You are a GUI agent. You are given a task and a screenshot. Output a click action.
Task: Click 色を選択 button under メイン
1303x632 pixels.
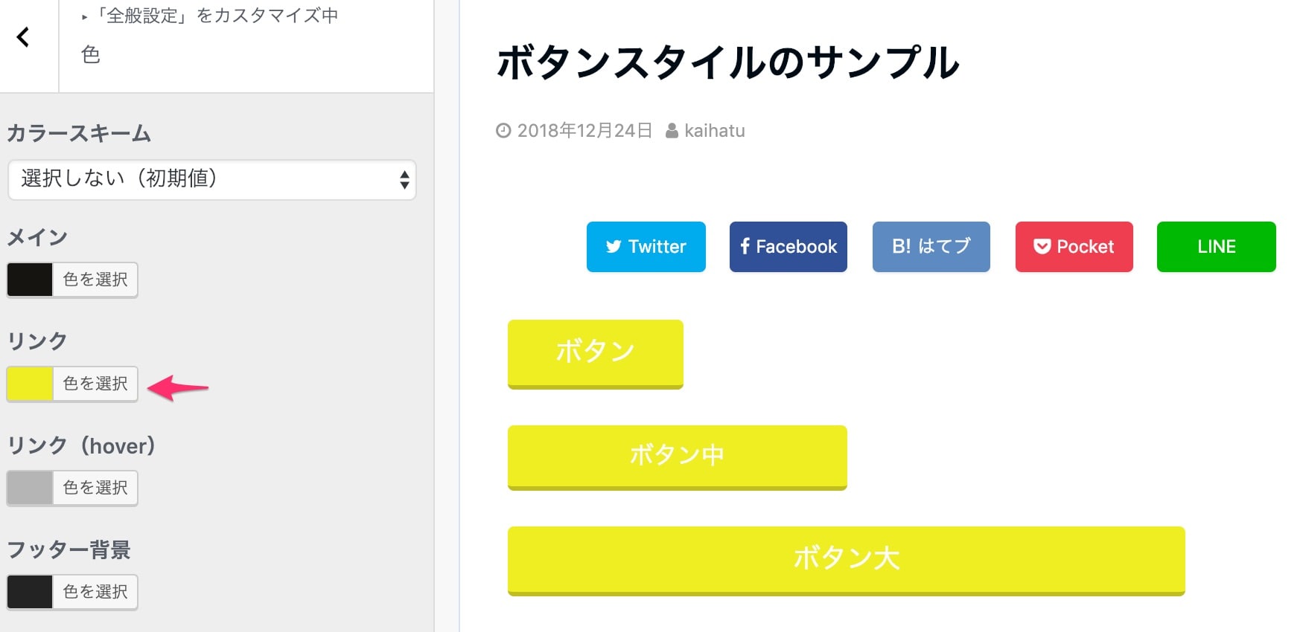pyautogui.click(x=95, y=280)
